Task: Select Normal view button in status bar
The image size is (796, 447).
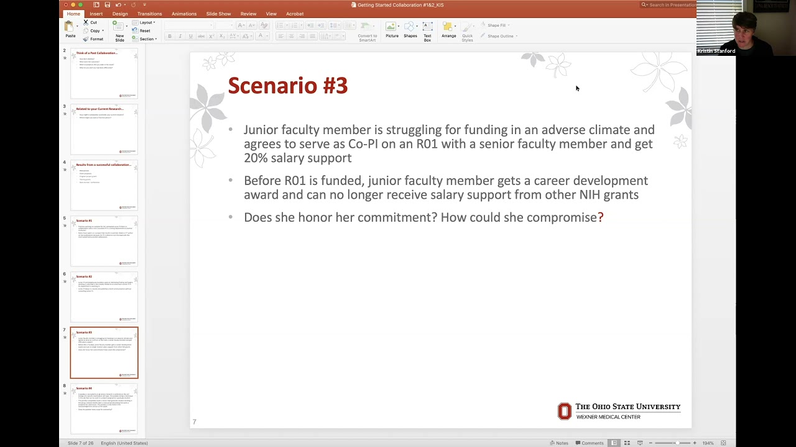Action: coord(614,443)
